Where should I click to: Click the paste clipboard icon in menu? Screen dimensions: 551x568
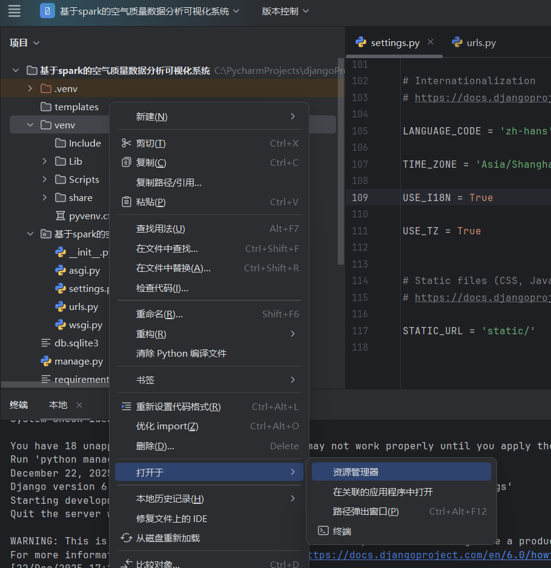pyautogui.click(x=126, y=202)
